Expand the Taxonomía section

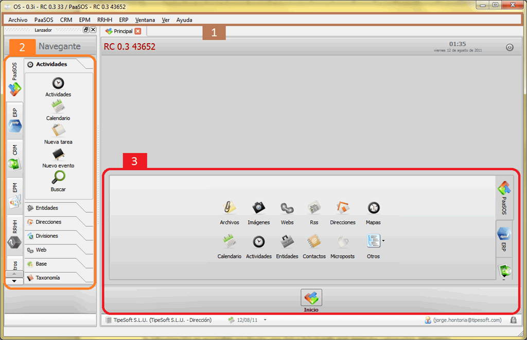coord(59,278)
